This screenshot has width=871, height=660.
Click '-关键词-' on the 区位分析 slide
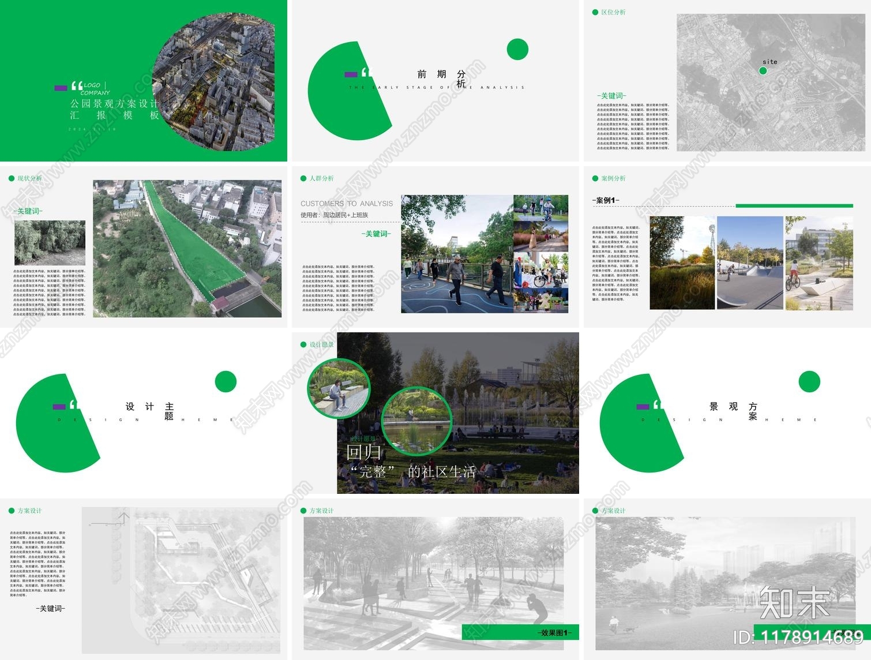pyautogui.click(x=611, y=96)
